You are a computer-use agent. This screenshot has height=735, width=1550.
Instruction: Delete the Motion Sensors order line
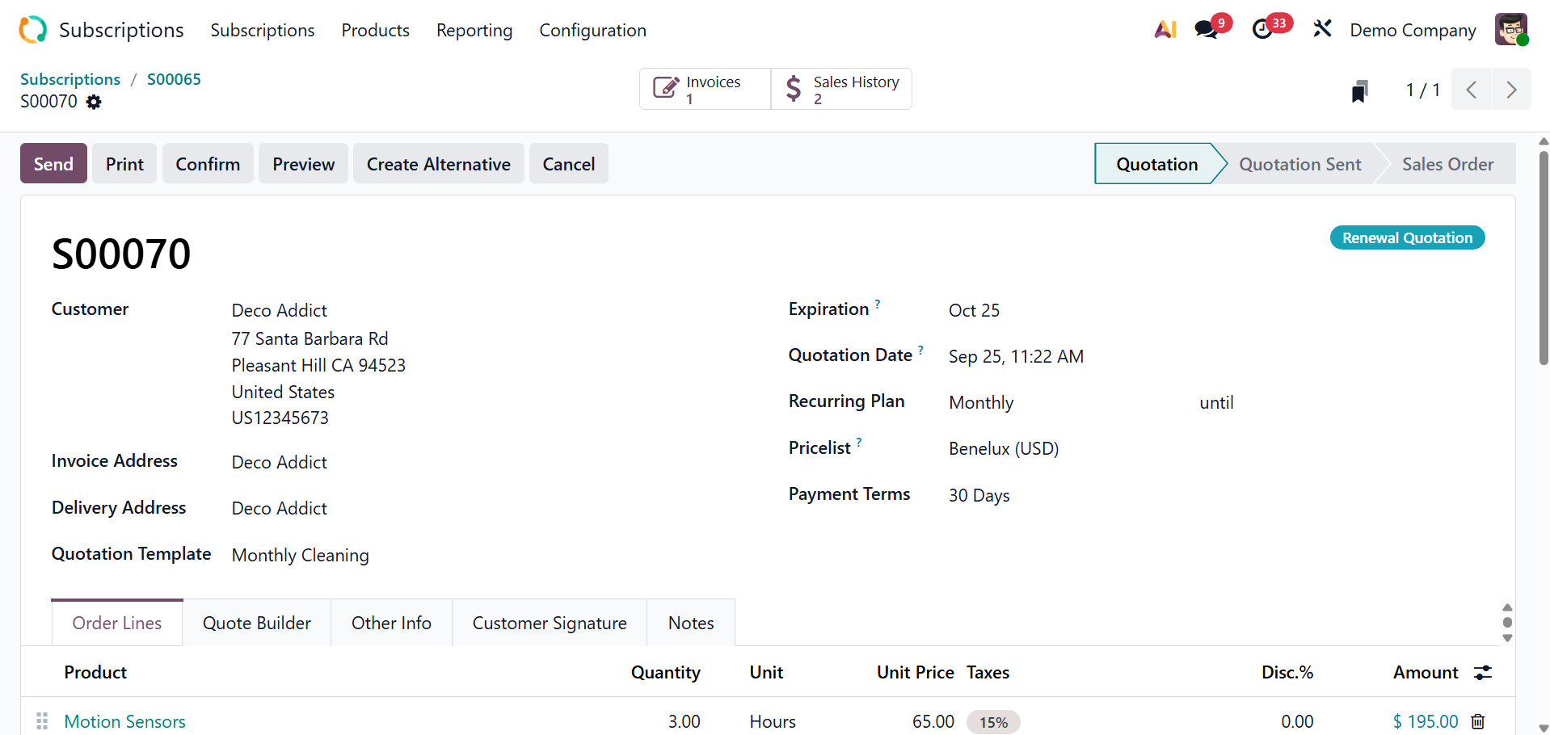1477,721
